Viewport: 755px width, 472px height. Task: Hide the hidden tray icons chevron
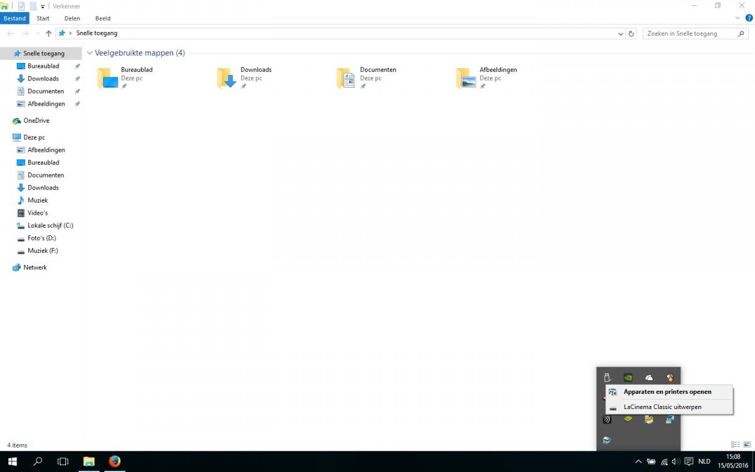[x=639, y=461]
